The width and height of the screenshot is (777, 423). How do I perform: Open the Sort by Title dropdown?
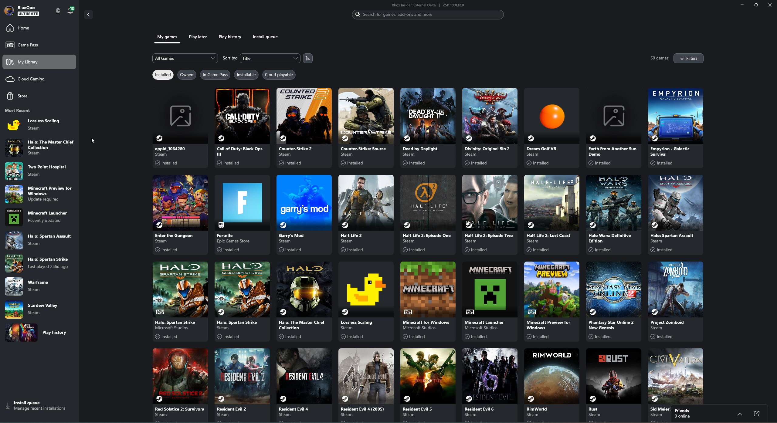(x=270, y=58)
